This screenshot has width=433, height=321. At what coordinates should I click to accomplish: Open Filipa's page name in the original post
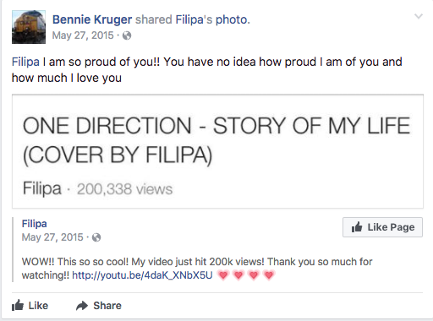click(35, 224)
